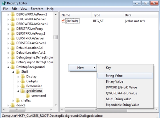Open the Edit menu
Screen dimensions: 160x118
coord(14,9)
